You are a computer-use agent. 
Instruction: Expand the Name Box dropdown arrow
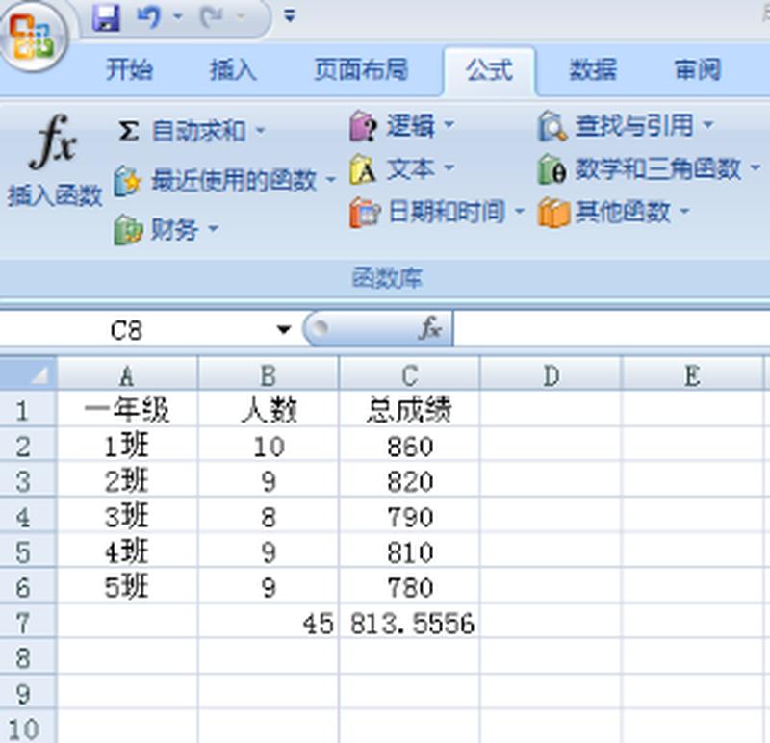click(x=283, y=329)
